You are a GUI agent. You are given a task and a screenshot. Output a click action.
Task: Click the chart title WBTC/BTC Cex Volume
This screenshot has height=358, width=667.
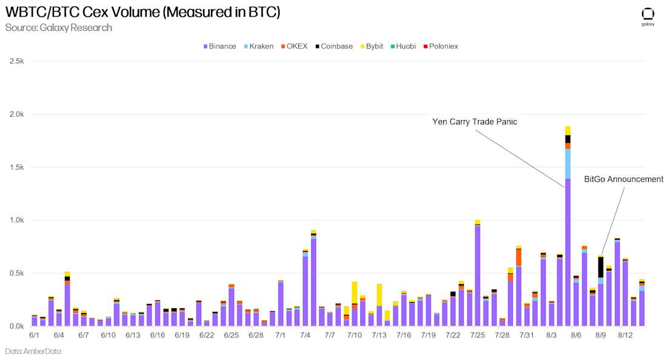click(142, 12)
